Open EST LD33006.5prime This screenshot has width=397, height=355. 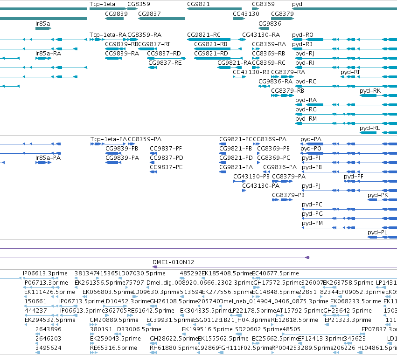coord(138,329)
